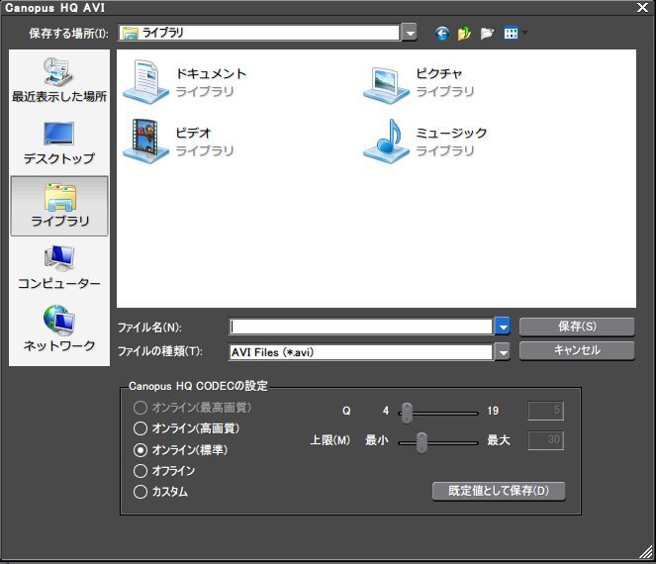Click the Q value box showing 5

pos(545,411)
